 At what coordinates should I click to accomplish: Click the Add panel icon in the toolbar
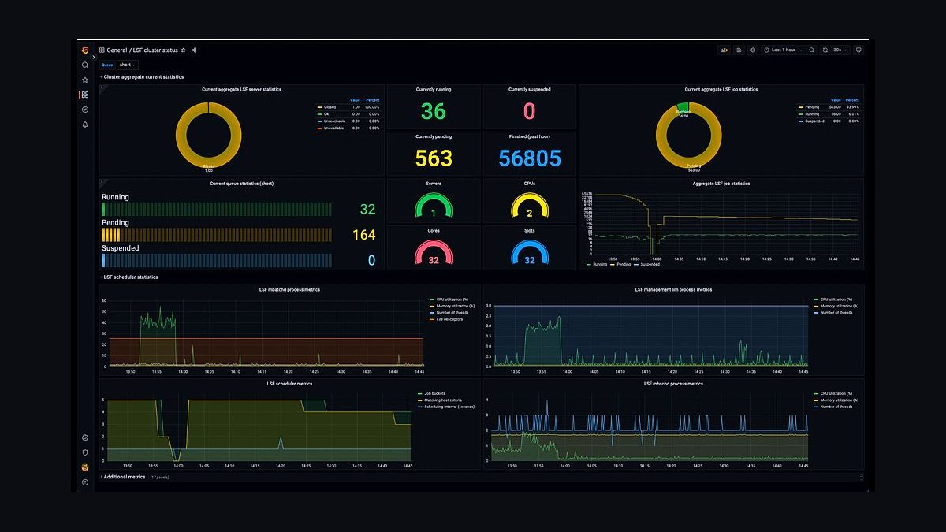click(724, 50)
